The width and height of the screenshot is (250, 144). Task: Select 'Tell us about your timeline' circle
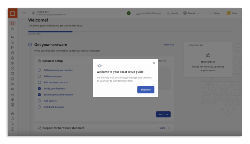39,70
